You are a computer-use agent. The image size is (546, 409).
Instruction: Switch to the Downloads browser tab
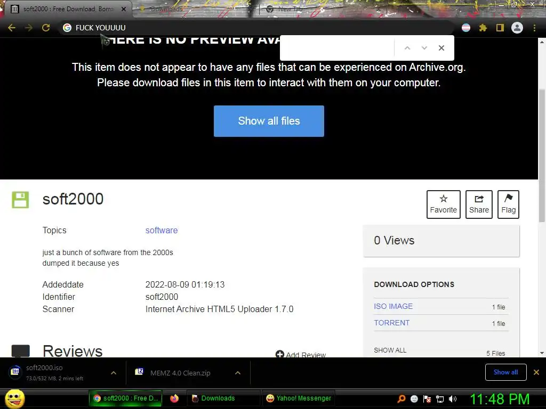(165, 9)
